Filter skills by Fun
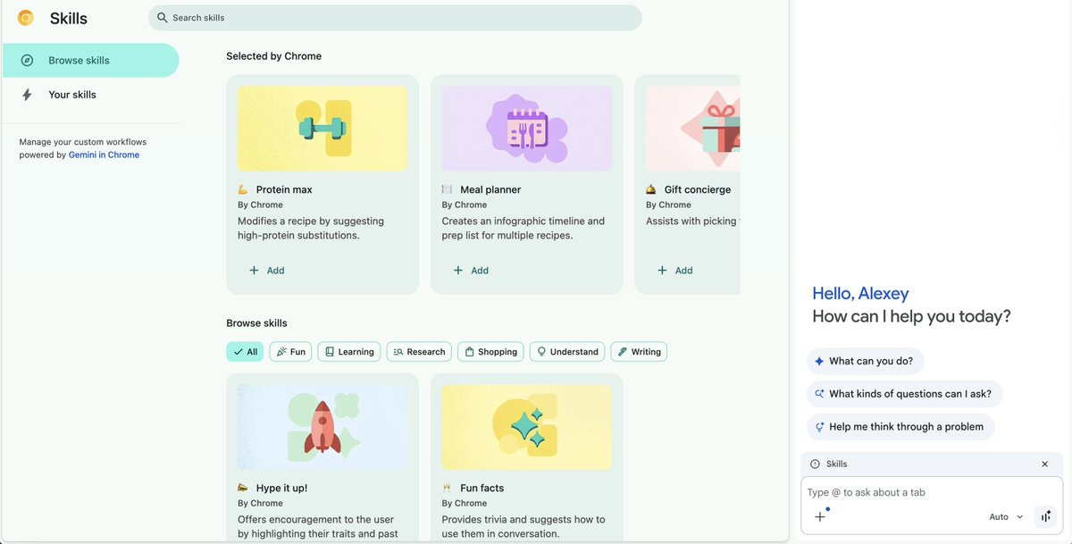 290,352
